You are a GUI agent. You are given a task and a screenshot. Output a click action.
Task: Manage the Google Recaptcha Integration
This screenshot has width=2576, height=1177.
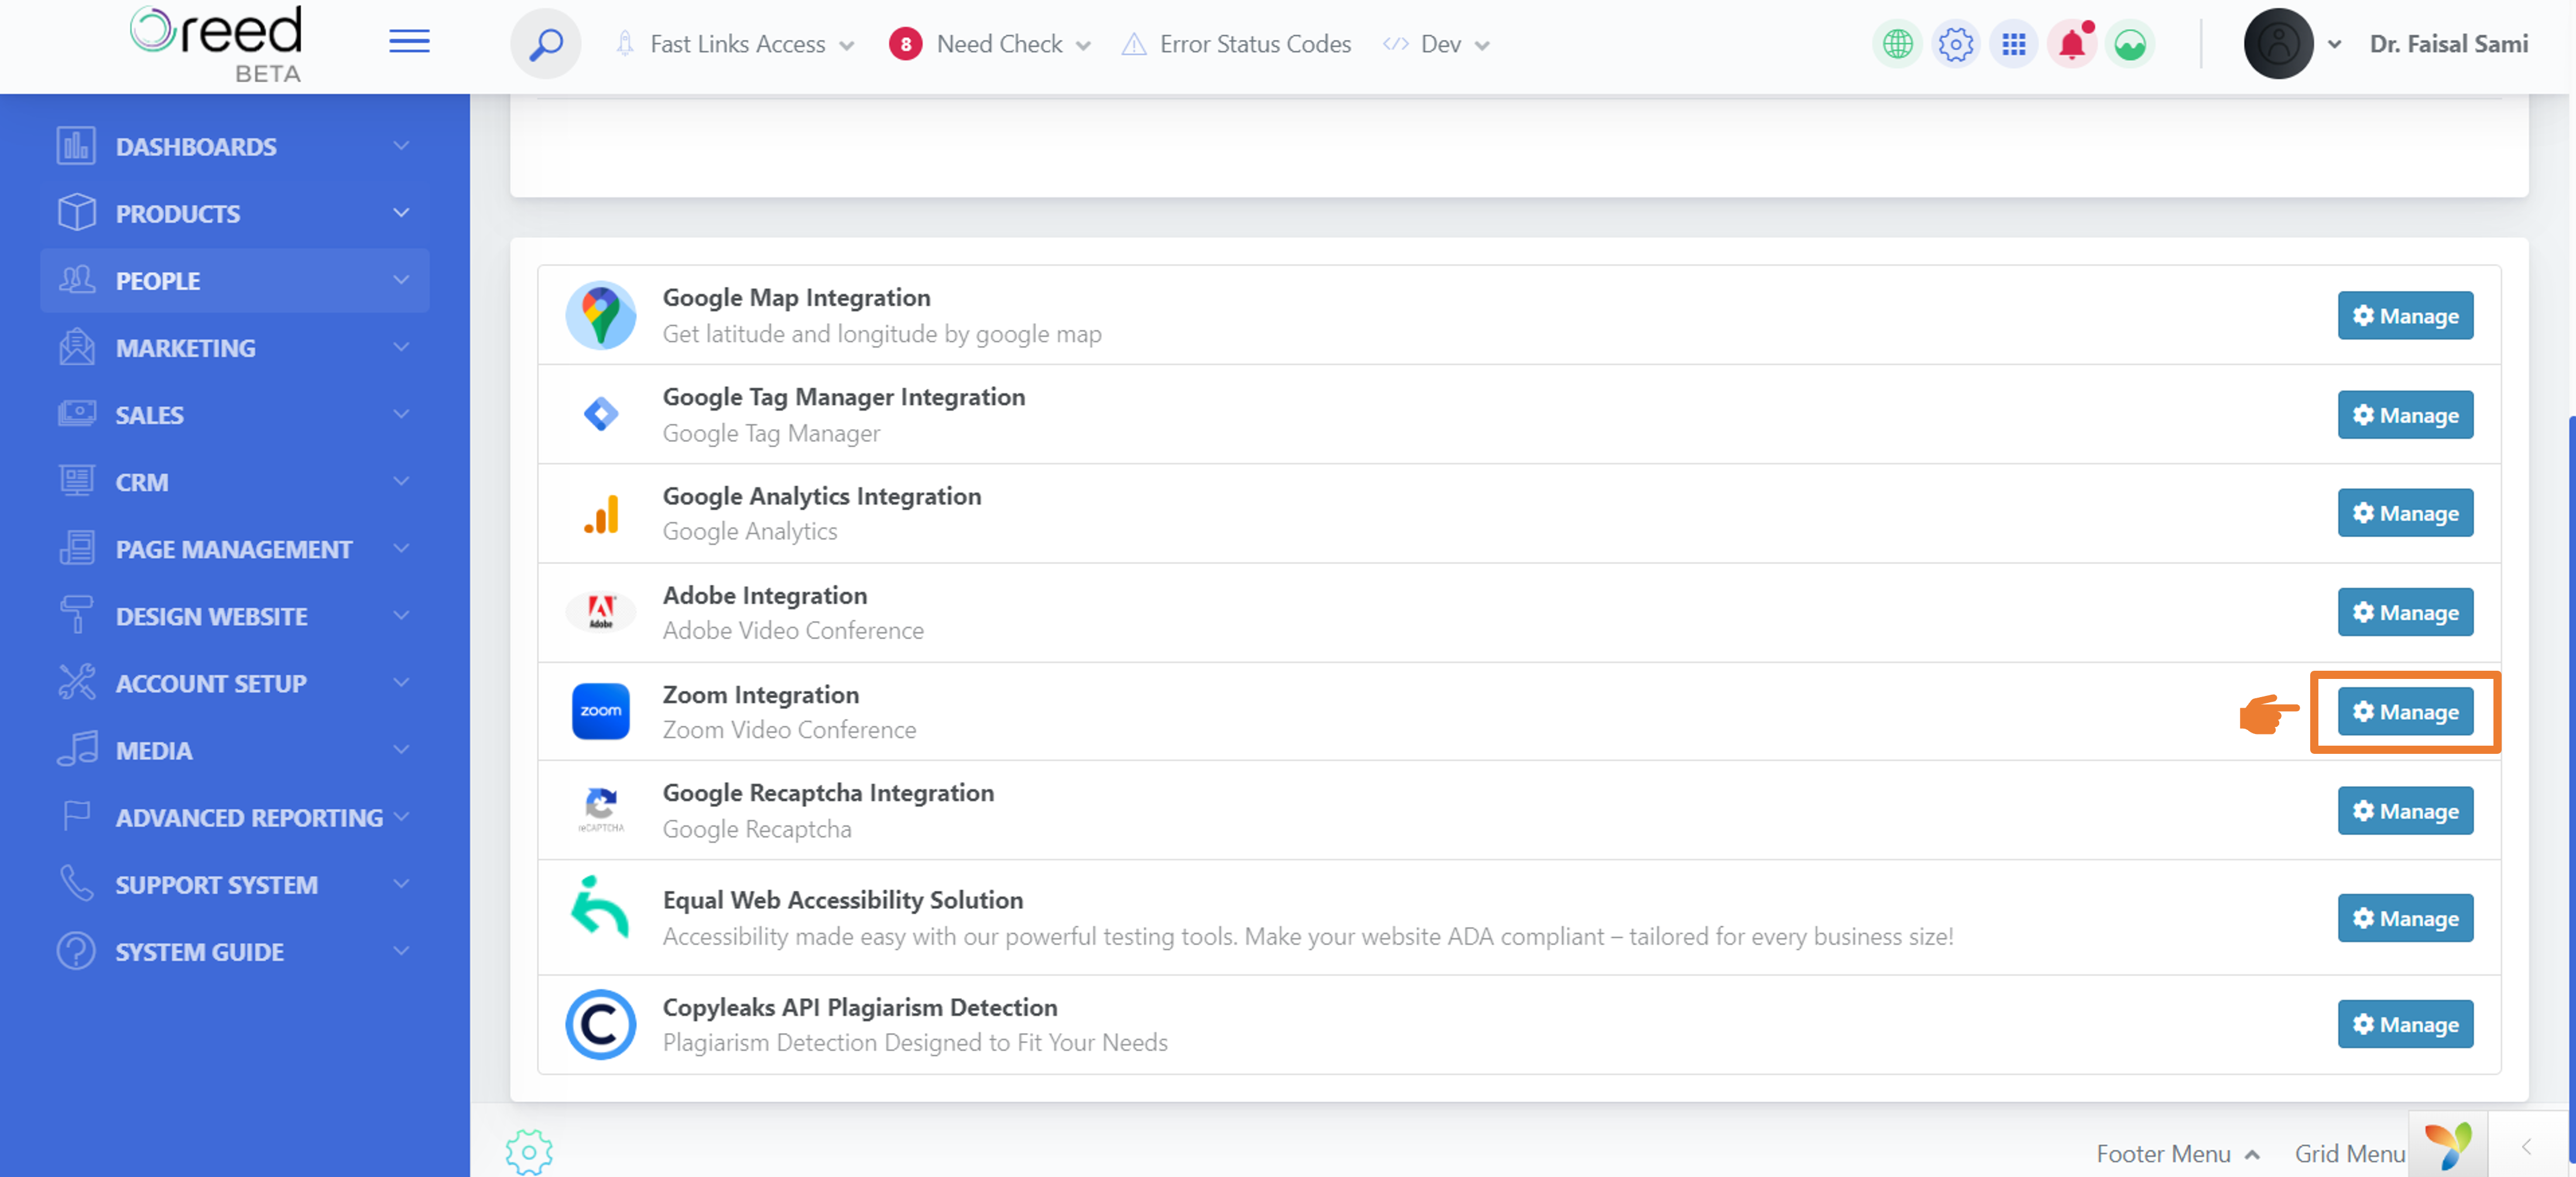click(2405, 810)
